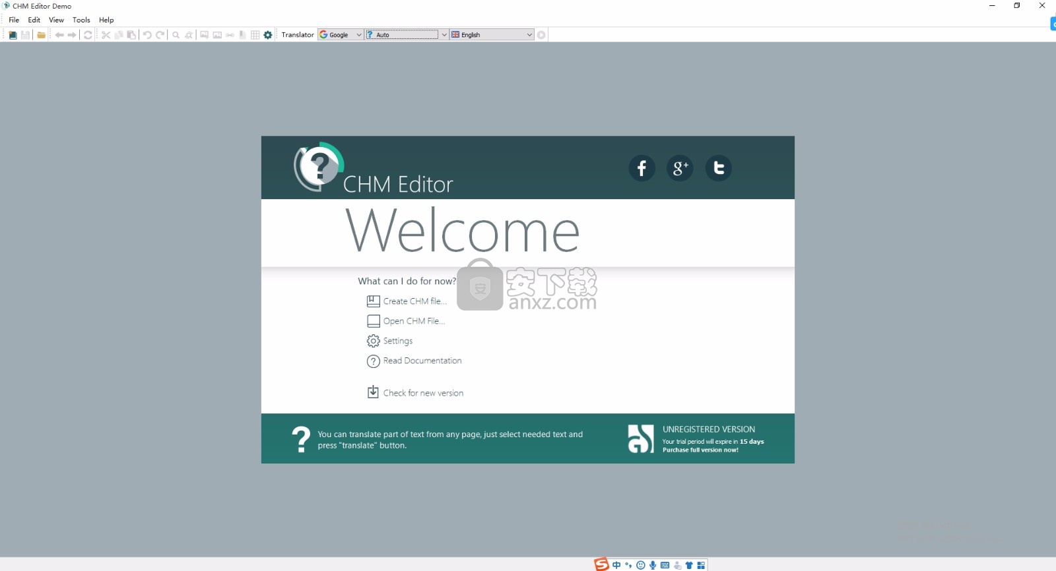
Task: Click the UNREGISTERED VERSION text
Action: [x=709, y=429]
